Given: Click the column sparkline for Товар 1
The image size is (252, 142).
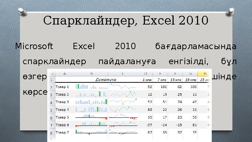Looking at the screenshot, I should [91, 87].
